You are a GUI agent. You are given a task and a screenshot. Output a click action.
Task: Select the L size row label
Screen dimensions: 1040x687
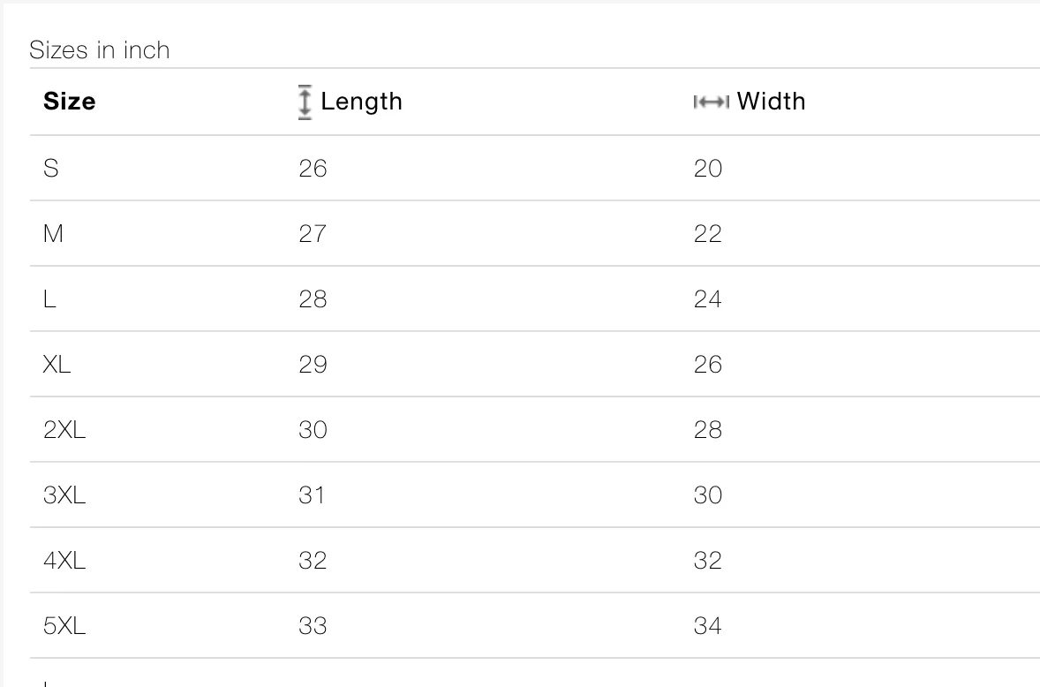(x=49, y=299)
